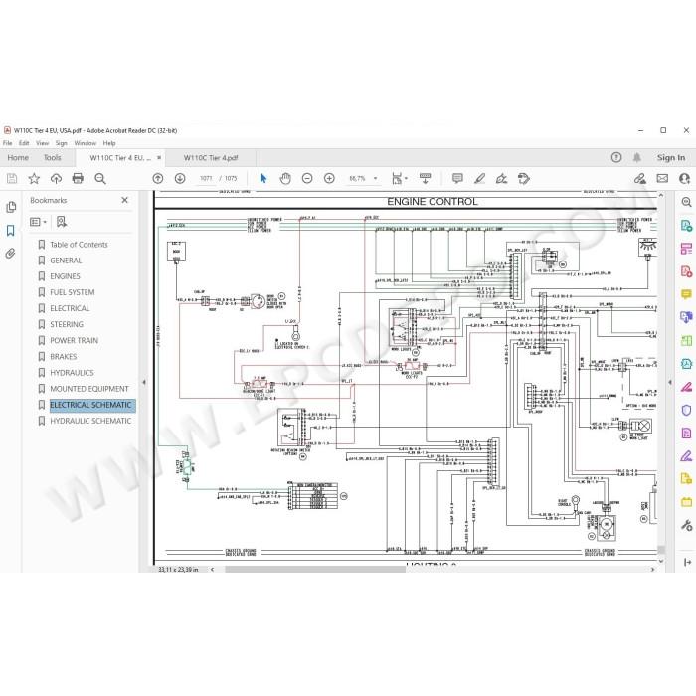Screen dimensions: 696x696
Task: Show page thumbnails panel
Action: coord(11,207)
